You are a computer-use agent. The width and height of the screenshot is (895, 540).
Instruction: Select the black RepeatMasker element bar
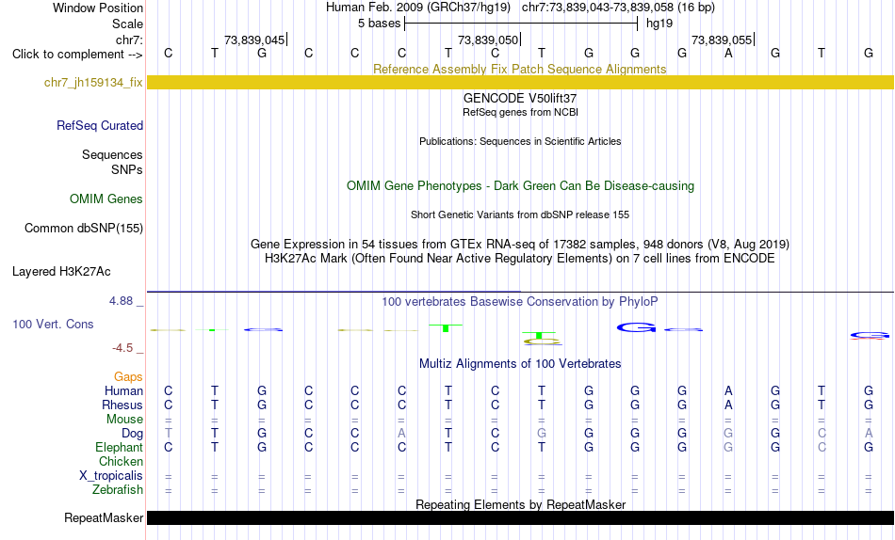520,517
